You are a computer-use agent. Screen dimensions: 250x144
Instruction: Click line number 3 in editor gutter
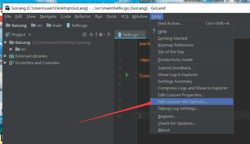pos(120,60)
